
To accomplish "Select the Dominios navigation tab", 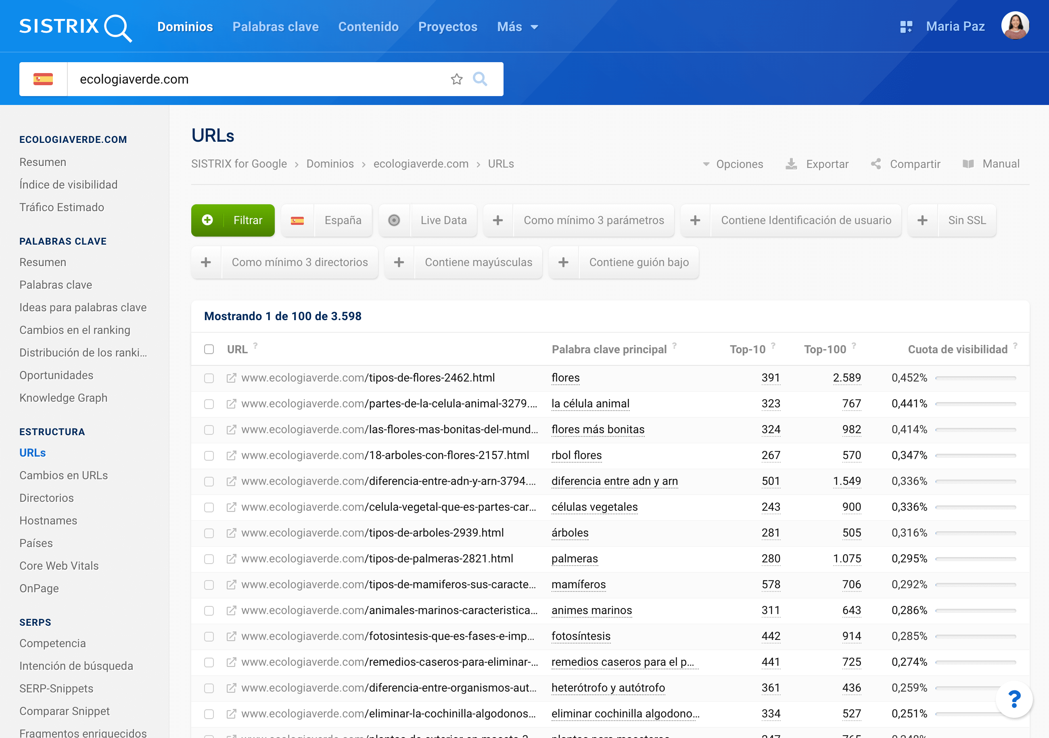I will click(x=186, y=25).
